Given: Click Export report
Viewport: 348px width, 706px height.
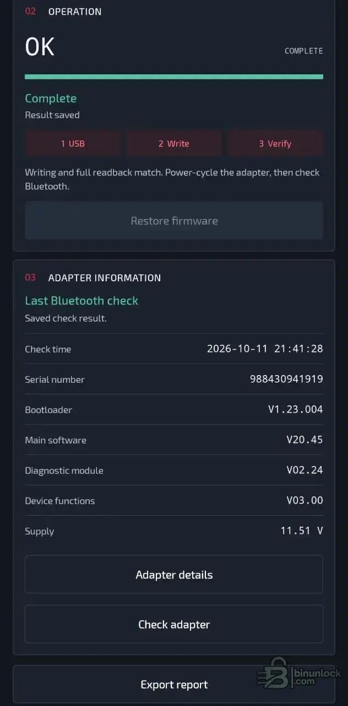Looking at the screenshot, I should click(174, 684).
